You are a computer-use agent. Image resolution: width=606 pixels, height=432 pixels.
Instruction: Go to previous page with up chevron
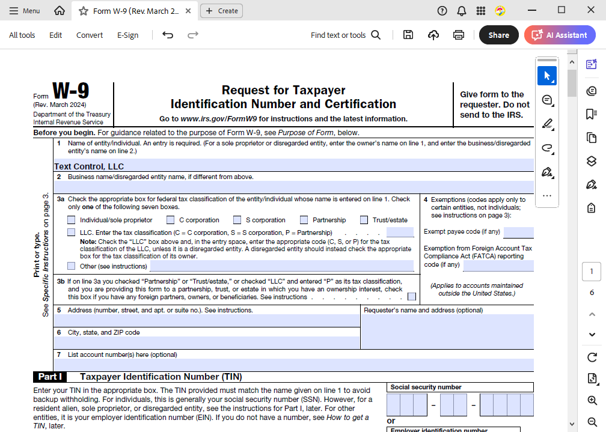[592, 314]
